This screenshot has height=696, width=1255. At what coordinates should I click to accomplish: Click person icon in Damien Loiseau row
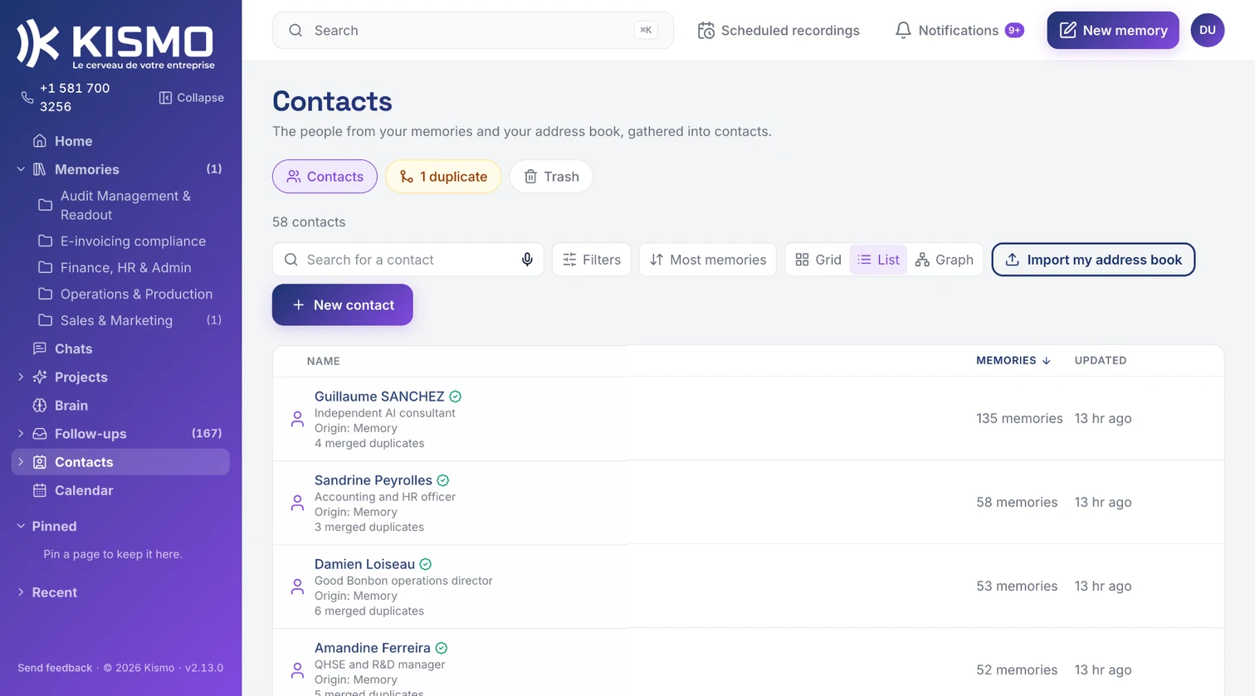[x=297, y=586]
